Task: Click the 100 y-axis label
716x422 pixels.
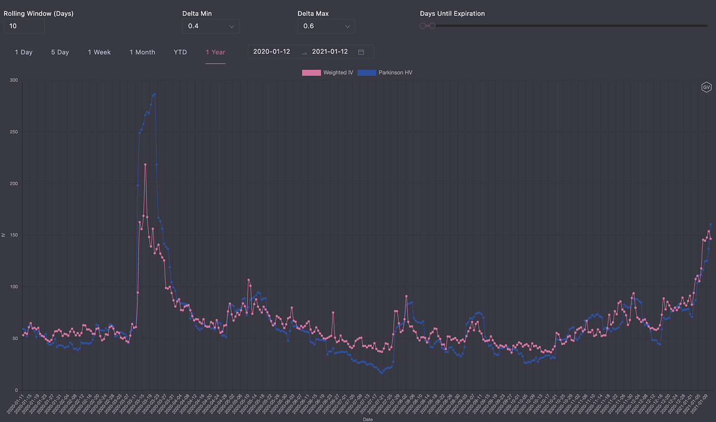Action: pyautogui.click(x=14, y=287)
